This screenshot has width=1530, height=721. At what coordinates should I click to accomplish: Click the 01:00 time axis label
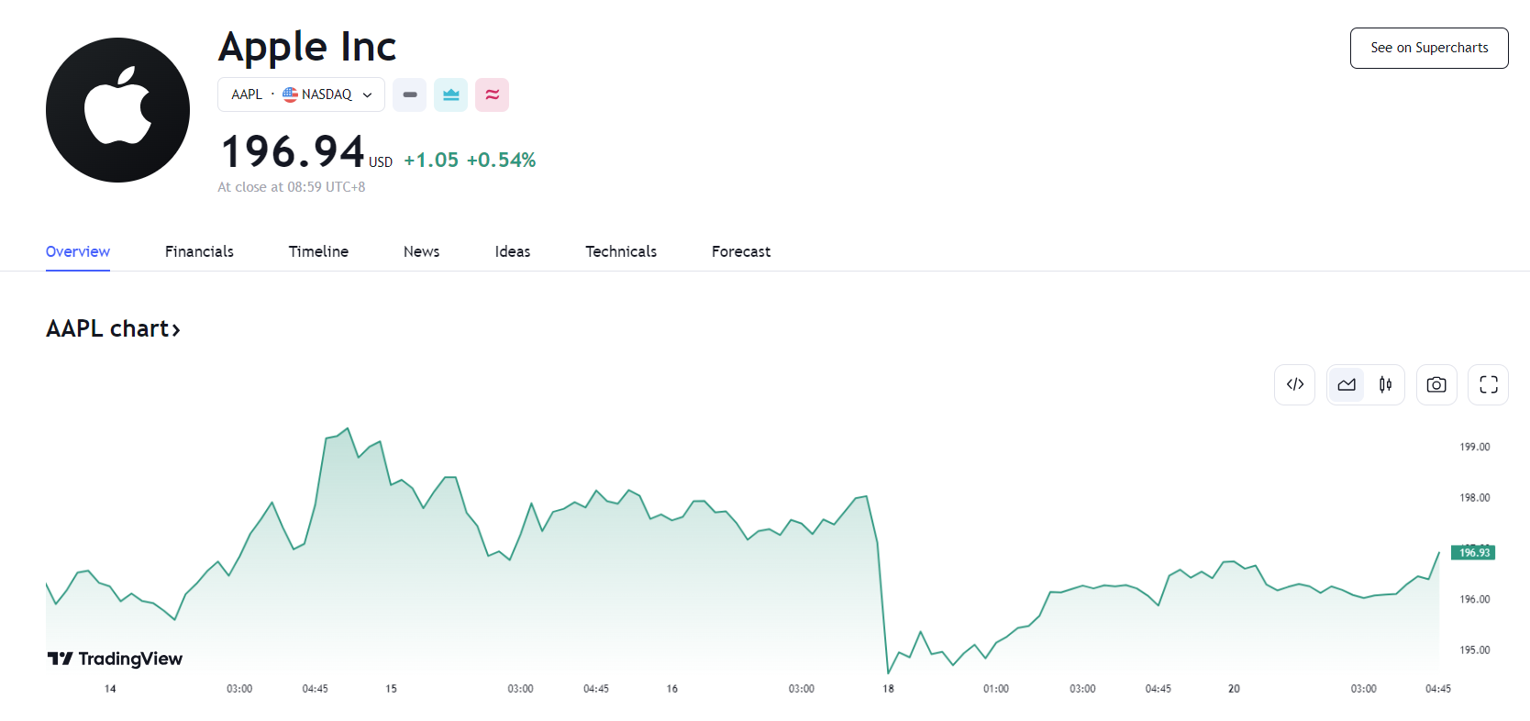click(x=996, y=689)
